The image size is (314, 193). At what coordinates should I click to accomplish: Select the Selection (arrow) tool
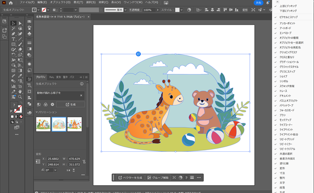click(x=13, y=23)
